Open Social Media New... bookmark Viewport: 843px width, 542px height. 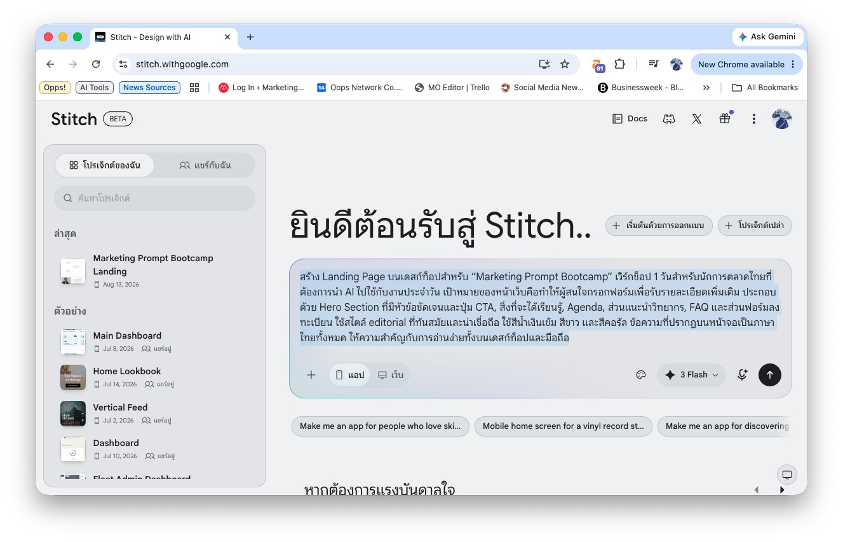click(x=542, y=88)
